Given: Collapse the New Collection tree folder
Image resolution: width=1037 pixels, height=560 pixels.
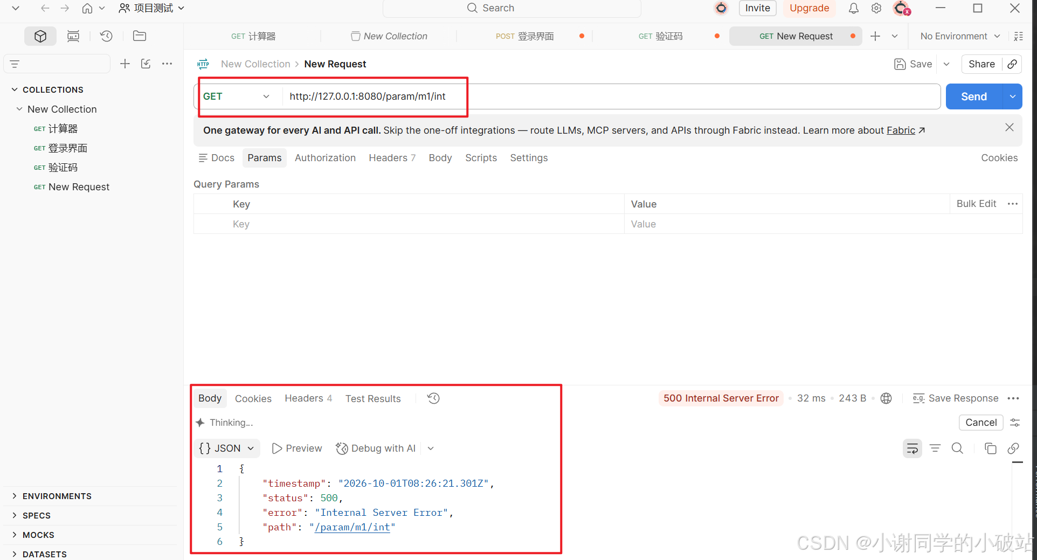Looking at the screenshot, I should [x=19, y=109].
